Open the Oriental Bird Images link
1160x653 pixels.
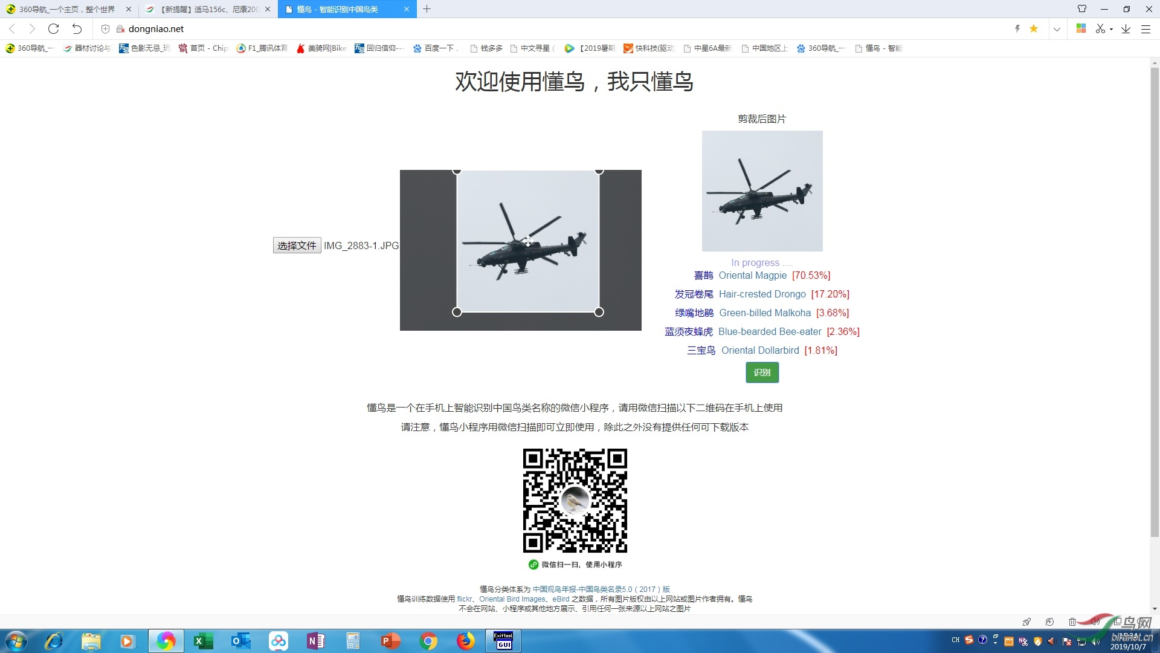[x=512, y=599]
